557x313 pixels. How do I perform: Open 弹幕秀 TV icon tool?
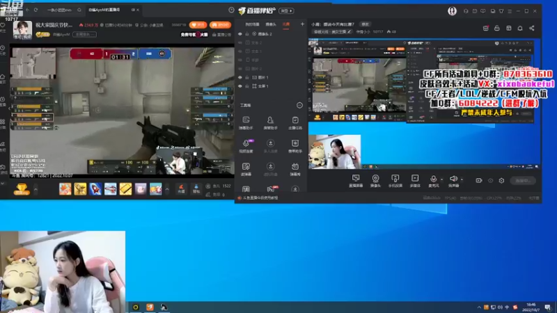[295, 169]
